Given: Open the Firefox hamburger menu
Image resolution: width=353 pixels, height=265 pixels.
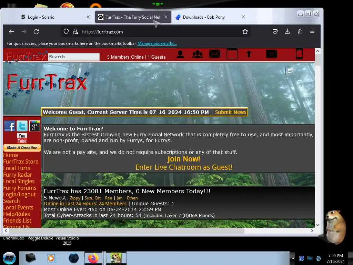Looking at the screenshot, I should tap(312, 31).
